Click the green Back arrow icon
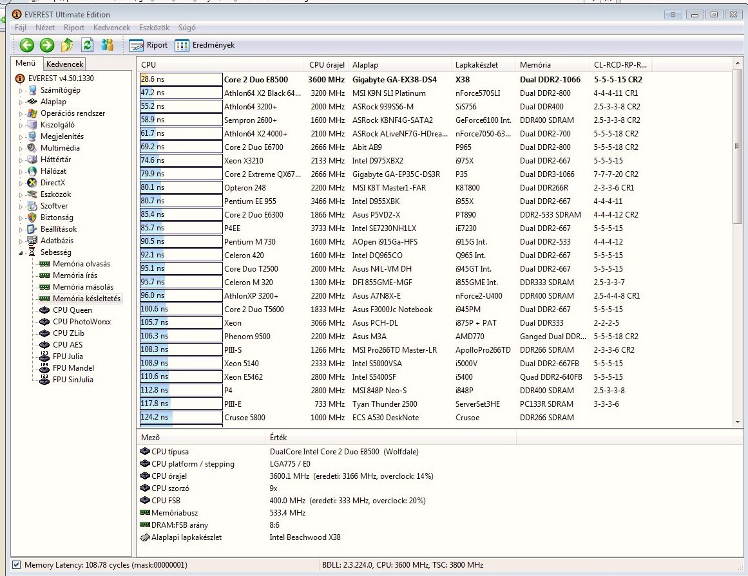The image size is (748, 576). pyautogui.click(x=26, y=45)
